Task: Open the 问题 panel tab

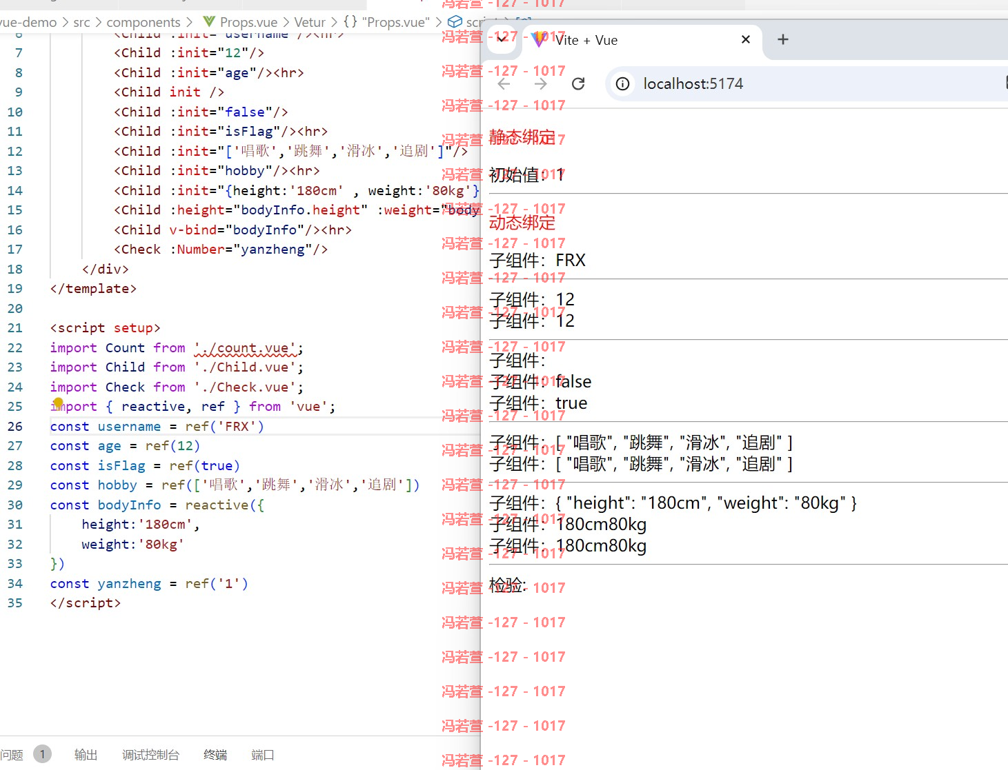Action: [x=12, y=755]
